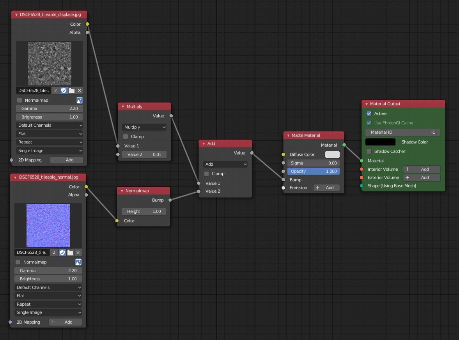Click the Opacity slider in Matte Material
This screenshot has width=459, height=340.
click(314, 171)
